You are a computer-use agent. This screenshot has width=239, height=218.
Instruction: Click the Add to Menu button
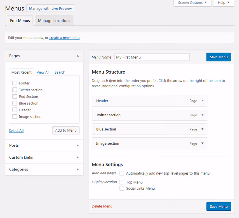click(66, 130)
